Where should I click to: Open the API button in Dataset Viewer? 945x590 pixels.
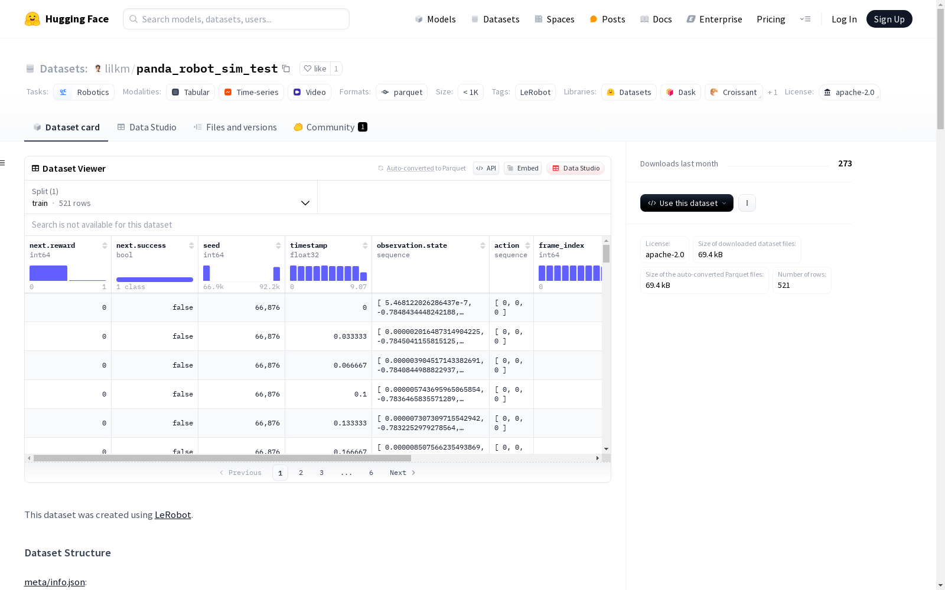[x=486, y=168]
